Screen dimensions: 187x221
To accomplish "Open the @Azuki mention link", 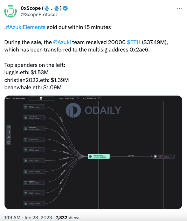I will pyautogui.click(x=62, y=42).
